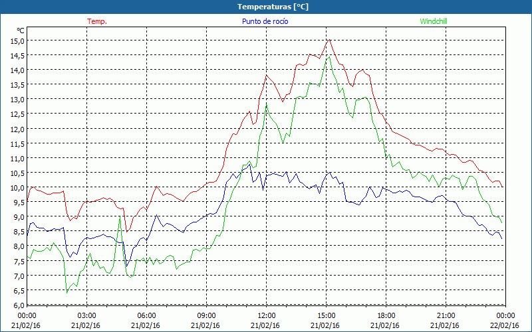Image resolution: width=532 pixels, height=332 pixels.
Task: Click the 13,0 y-axis value
Action: tap(18, 100)
